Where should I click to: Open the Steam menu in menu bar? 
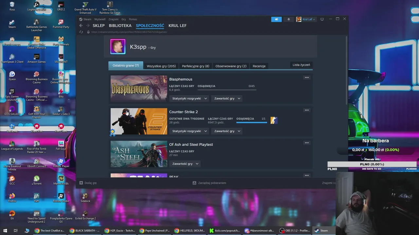click(x=87, y=19)
